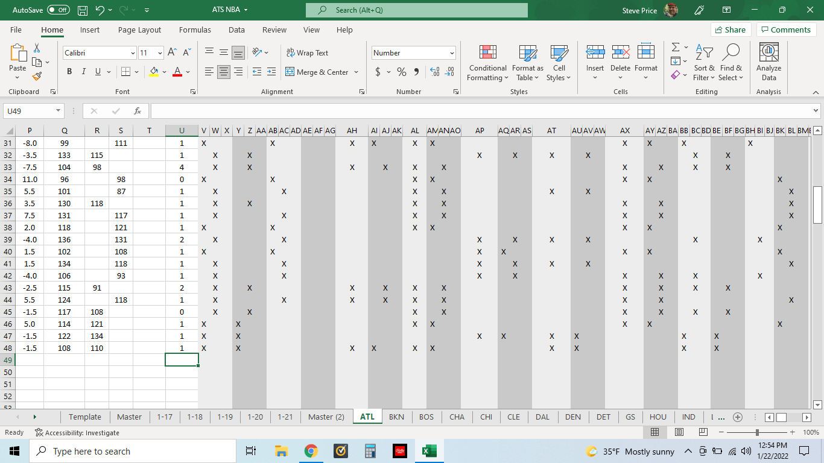Toggle Italic formatting
Image resolution: width=824 pixels, height=463 pixels.
click(84, 72)
